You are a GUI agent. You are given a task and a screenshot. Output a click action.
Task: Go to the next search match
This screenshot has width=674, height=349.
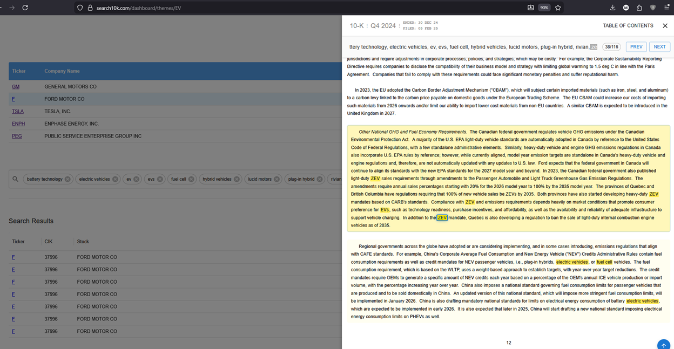click(659, 47)
